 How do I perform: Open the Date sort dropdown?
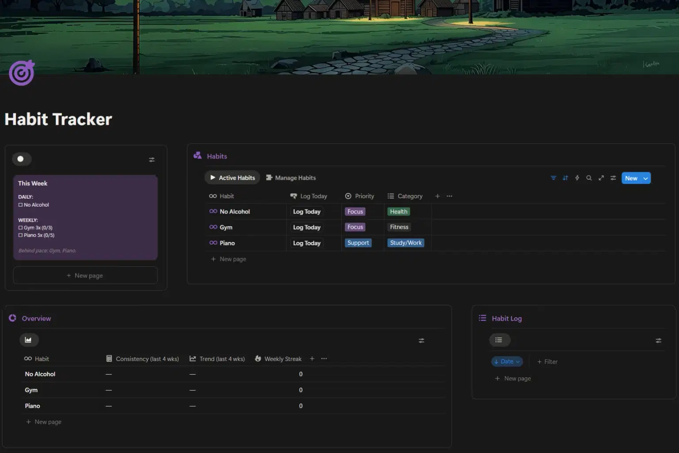(507, 361)
